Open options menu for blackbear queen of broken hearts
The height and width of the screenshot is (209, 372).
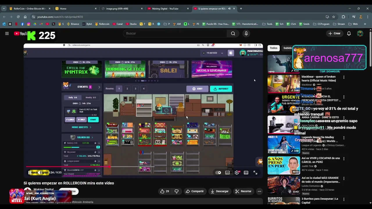click(x=344, y=77)
